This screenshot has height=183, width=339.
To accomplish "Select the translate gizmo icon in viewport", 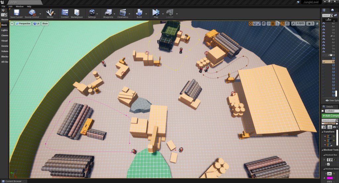I will [251, 23].
